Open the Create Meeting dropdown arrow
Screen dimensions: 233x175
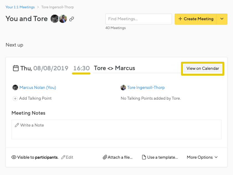click(222, 19)
